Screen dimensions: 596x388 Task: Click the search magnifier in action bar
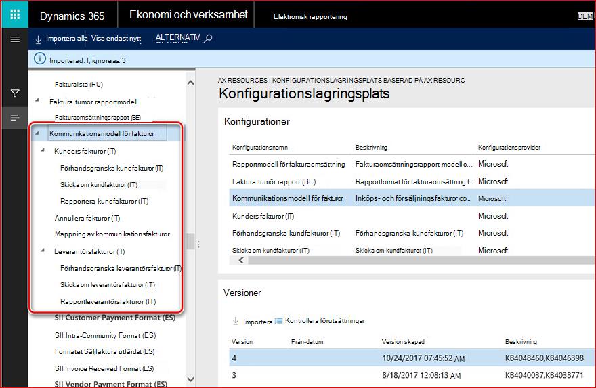coord(208,38)
